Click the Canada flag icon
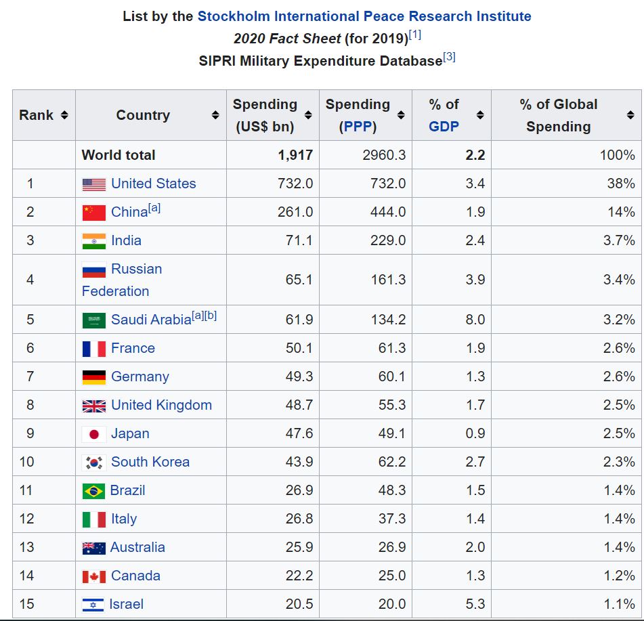Image resolution: width=644 pixels, height=621 pixels. point(93,577)
